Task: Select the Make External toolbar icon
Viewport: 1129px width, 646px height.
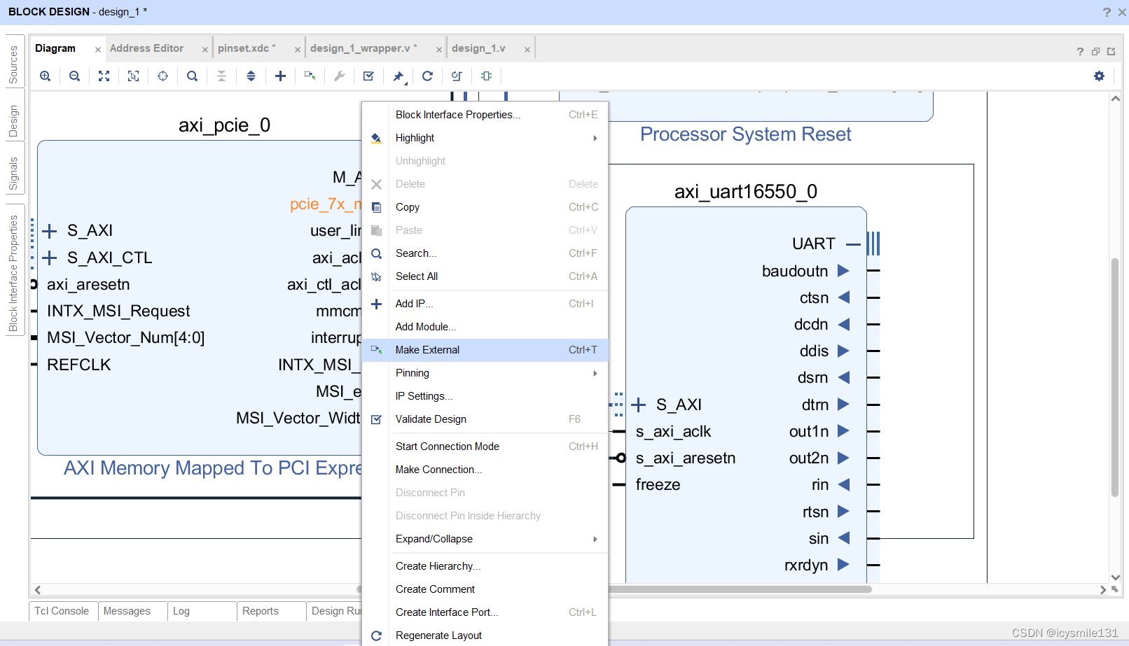Action: point(310,76)
